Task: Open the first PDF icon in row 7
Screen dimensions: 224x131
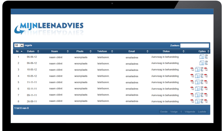Action: [x=192, y=95]
